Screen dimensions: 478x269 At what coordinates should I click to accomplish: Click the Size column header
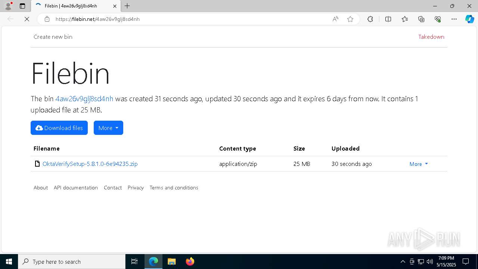[299, 148]
